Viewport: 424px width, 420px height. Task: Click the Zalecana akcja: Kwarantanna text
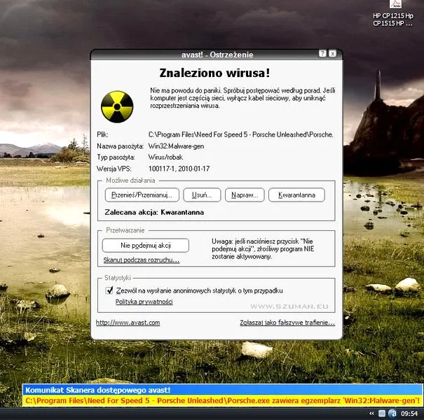154,212
